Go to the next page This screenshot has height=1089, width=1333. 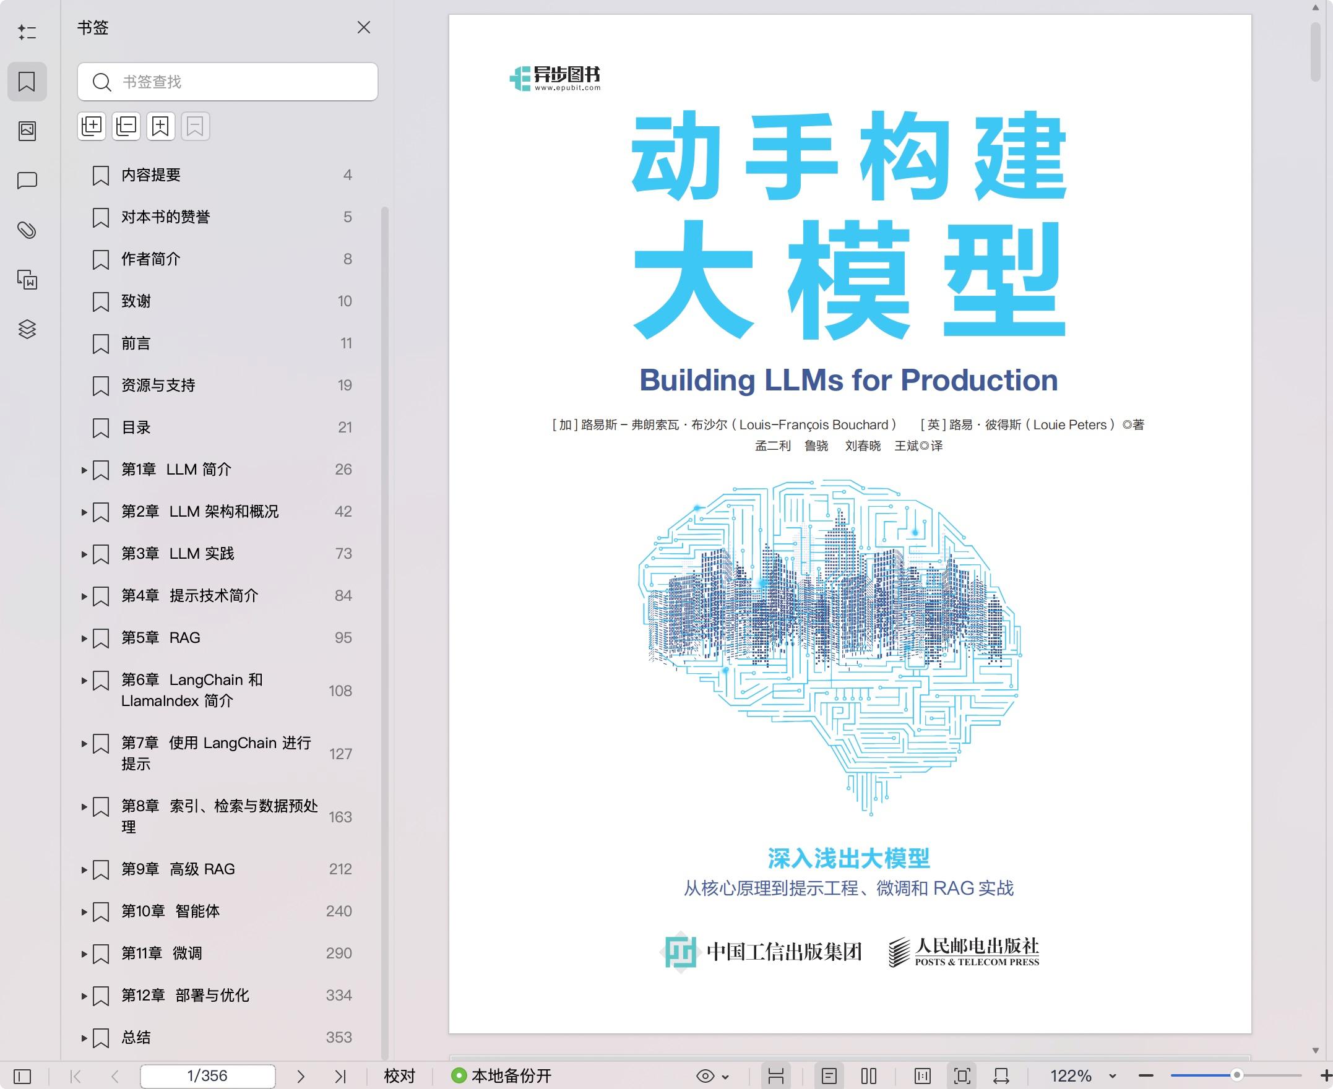pyautogui.click(x=301, y=1077)
